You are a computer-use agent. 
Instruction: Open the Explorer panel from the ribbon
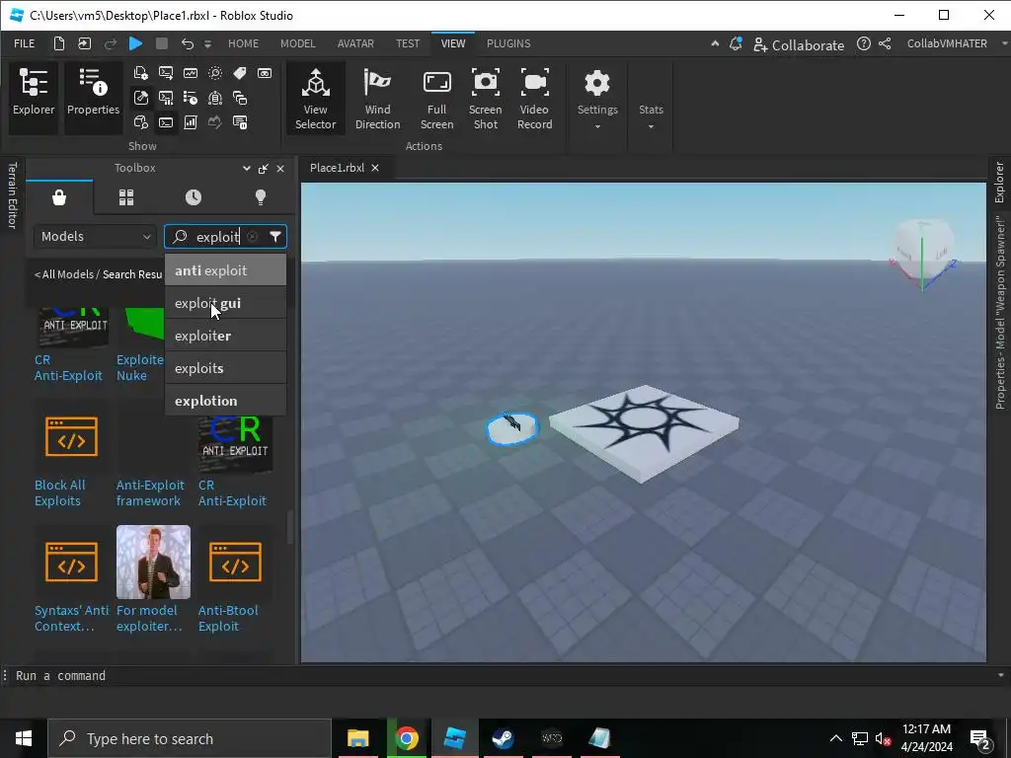click(34, 97)
